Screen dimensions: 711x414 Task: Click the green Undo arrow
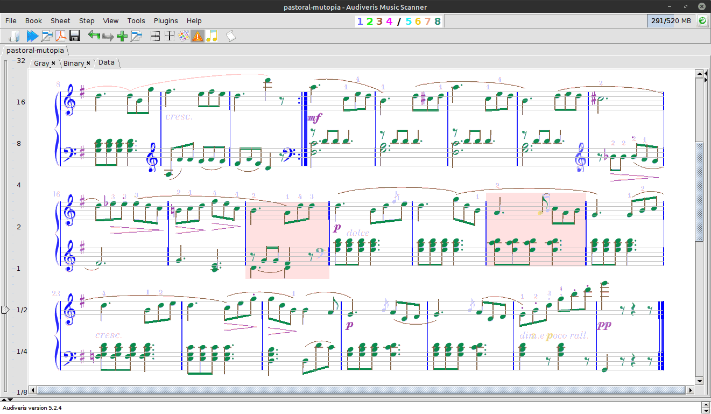click(x=94, y=36)
